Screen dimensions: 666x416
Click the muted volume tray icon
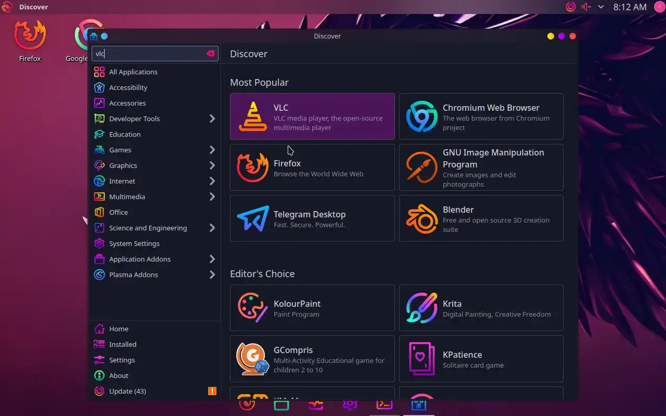click(x=586, y=7)
